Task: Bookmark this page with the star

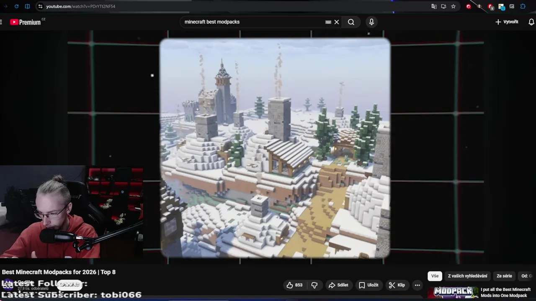Action: (x=453, y=6)
